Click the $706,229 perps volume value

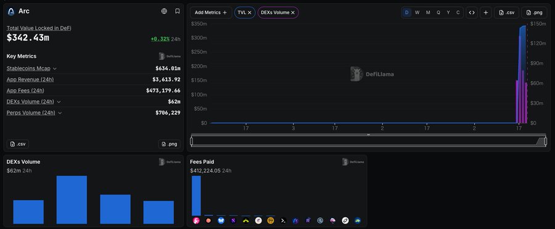click(168, 113)
